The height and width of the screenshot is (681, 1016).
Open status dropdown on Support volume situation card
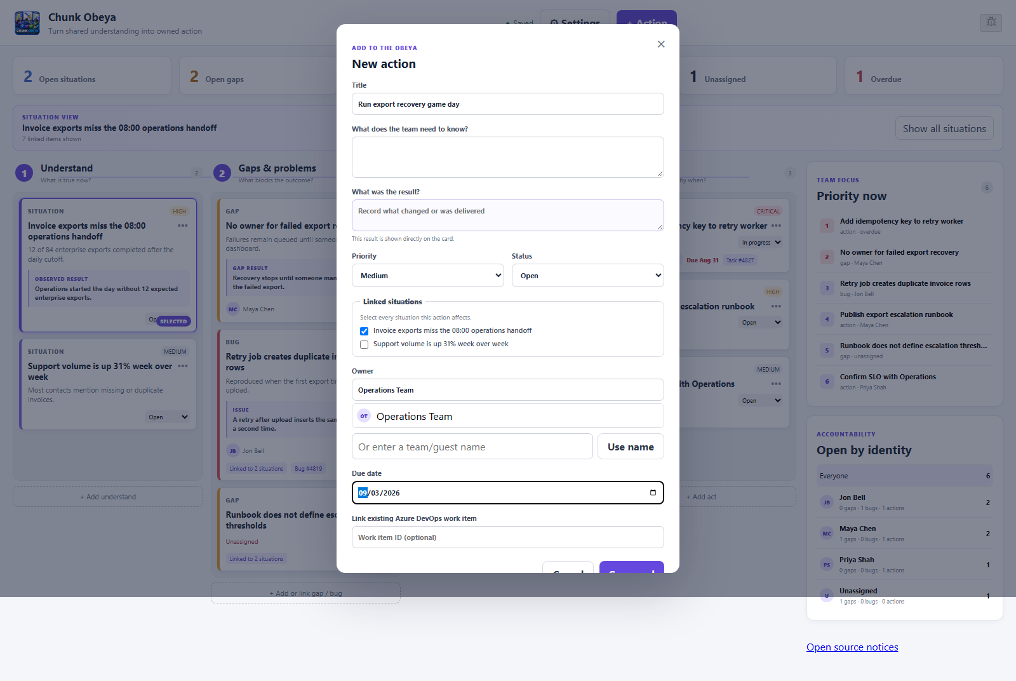pyautogui.click(x=168, y=417)
